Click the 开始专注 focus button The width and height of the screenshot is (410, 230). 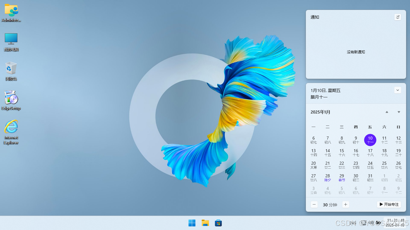pyautogui.click(x=389, y=205)
